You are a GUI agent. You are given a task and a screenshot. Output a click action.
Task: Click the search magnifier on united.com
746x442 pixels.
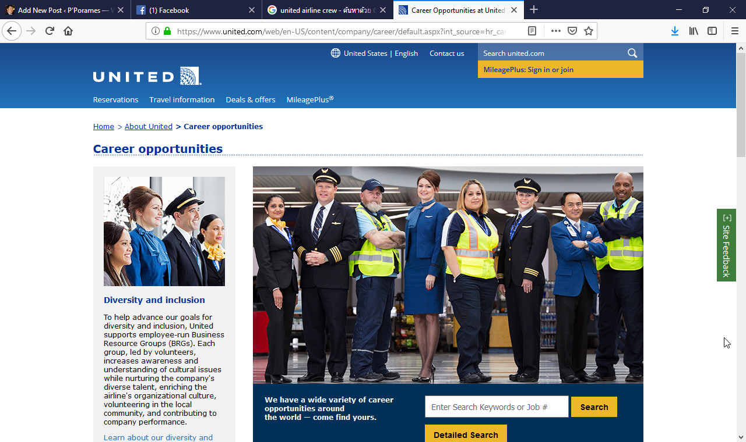pos(632,53)
